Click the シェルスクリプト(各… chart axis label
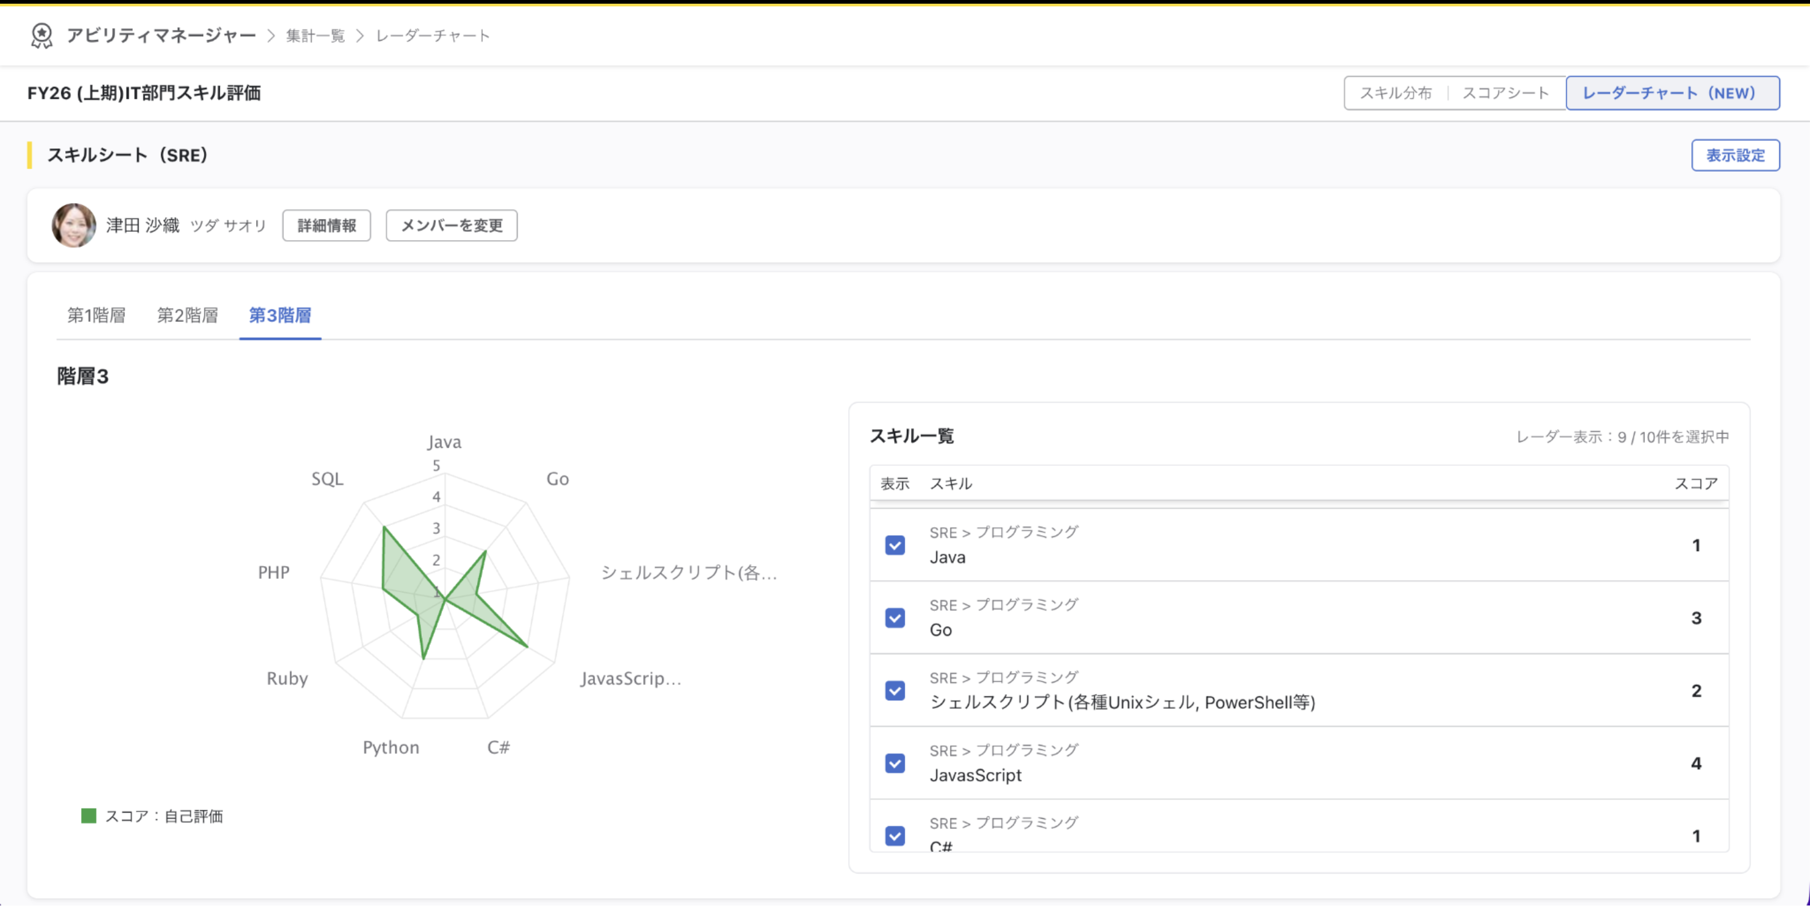The height and width of the screenshot is (908, 1810). (688, 572)
